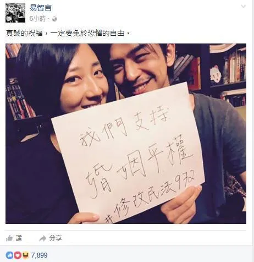The width and height of the screenshot is (254, 262).
Task: Click the share arrow icon
Action: (43, 238)
